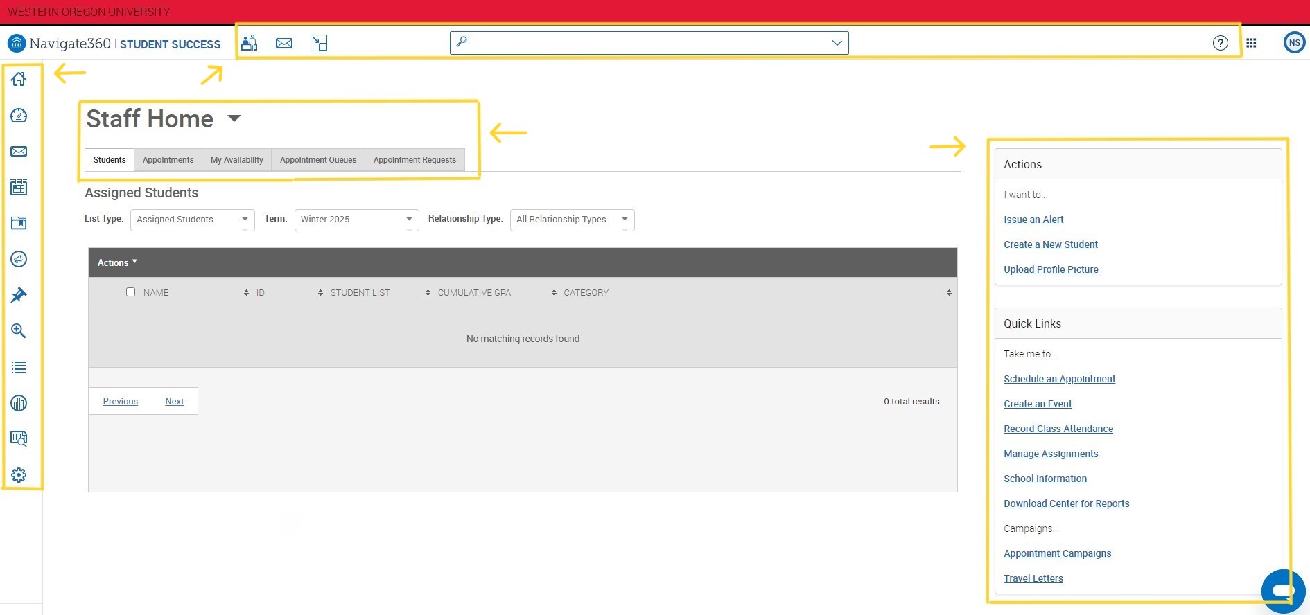Expand the List Type dropdown
Image resolution: width=1310 pixels, height=615 pixels.
click(x=192, y=220)
